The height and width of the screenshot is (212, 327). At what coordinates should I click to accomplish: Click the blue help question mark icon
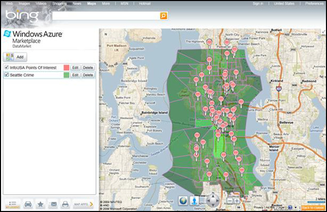290,207
